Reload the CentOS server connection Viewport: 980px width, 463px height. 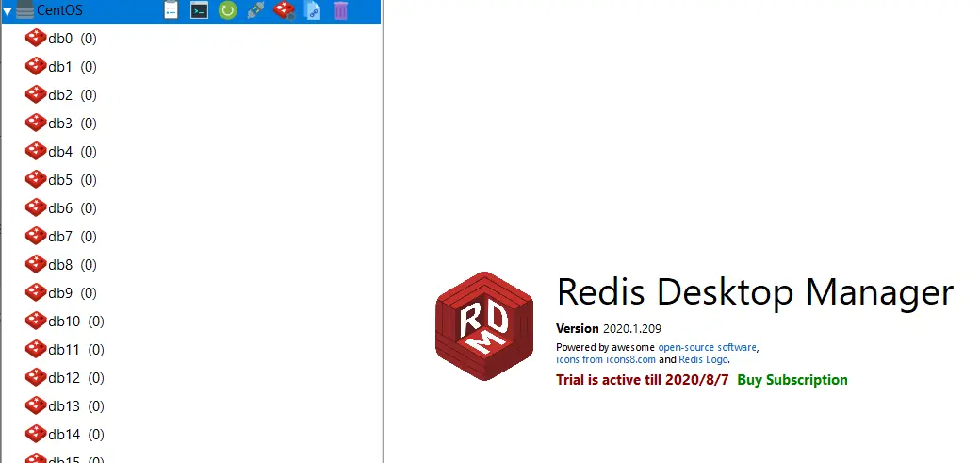point(227,10)
